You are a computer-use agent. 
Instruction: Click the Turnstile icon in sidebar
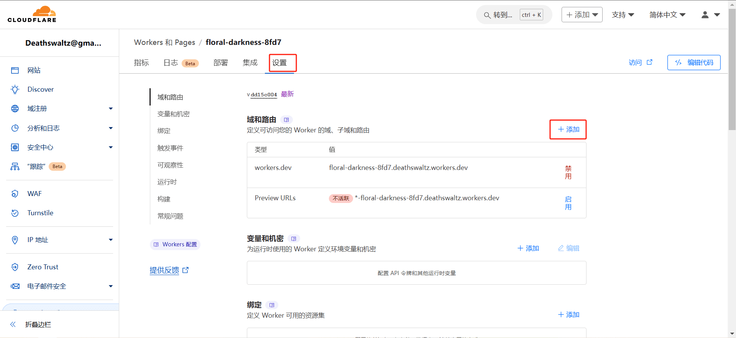(15, 213)
